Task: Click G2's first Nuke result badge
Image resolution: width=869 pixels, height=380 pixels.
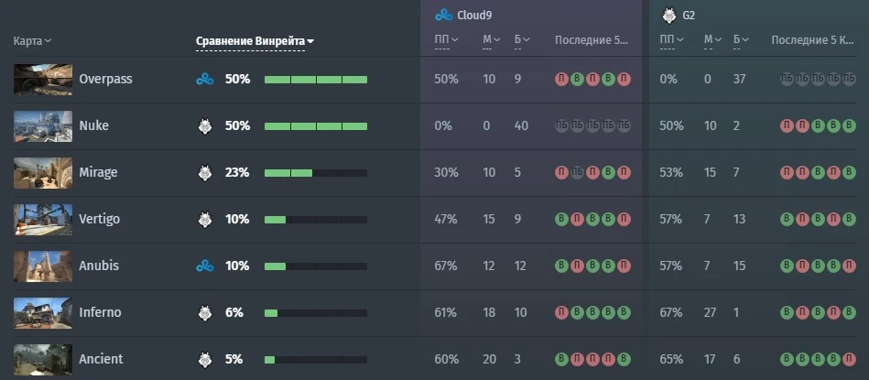Action: tap(787, 125)
